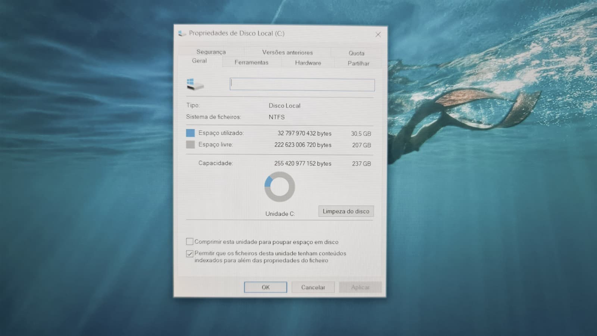Screen dimensions: 597x336
Task: Open the Versões anteriores tab
Action: click(x=287, y=52)
